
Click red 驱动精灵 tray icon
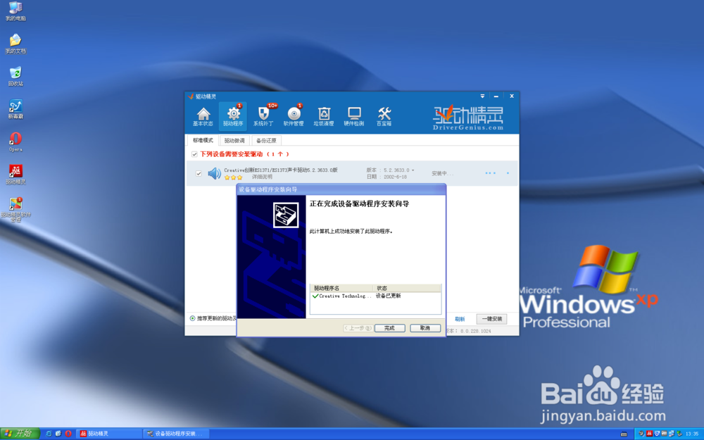[x=649, y=434]
